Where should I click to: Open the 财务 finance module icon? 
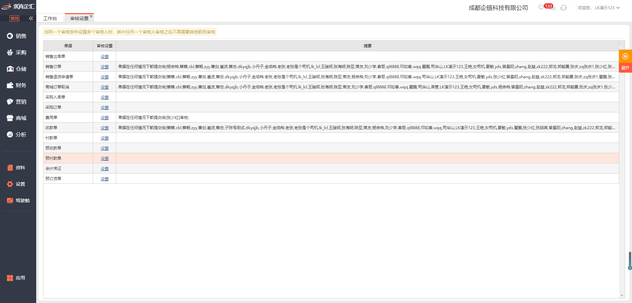[x=10, y=85]
